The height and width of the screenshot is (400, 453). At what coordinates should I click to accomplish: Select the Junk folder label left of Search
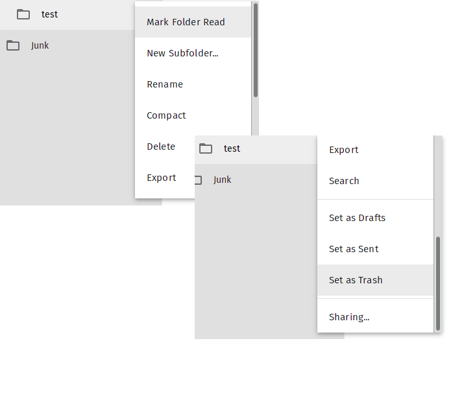223,180
